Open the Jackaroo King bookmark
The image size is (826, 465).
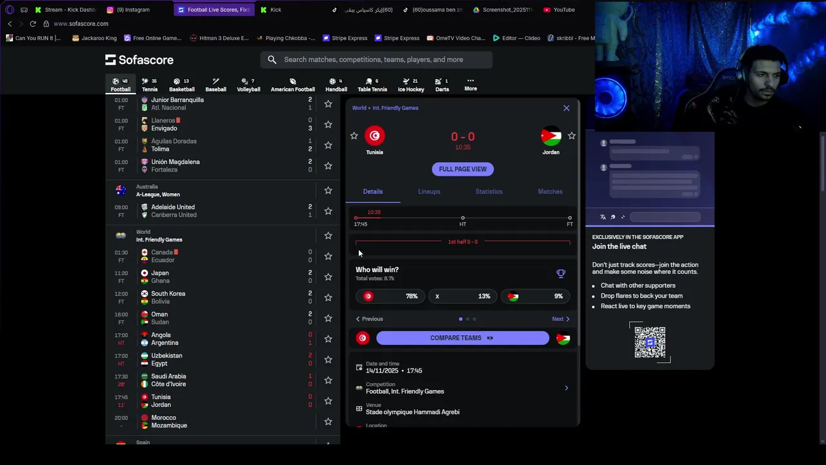(94, 38)
